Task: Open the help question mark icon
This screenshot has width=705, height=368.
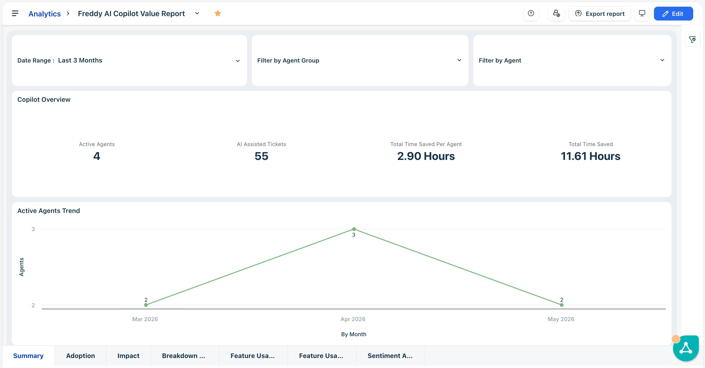Action: 531,13
